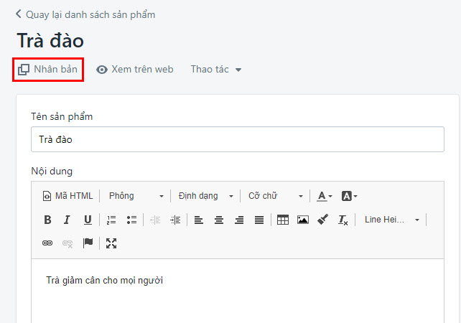Insert a bulleted list

tap(131, 220)
